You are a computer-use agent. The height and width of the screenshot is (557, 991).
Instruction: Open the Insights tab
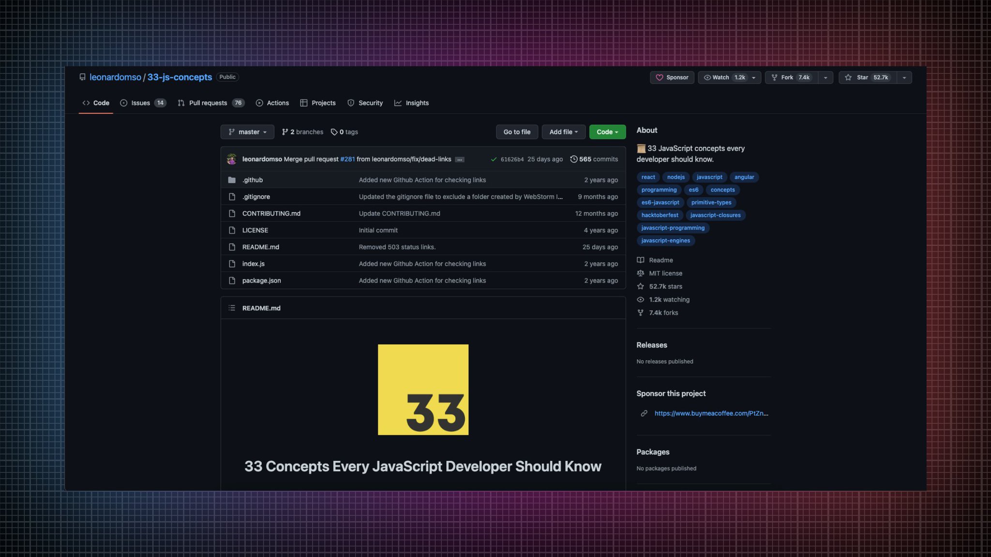(x=417, y=103)
